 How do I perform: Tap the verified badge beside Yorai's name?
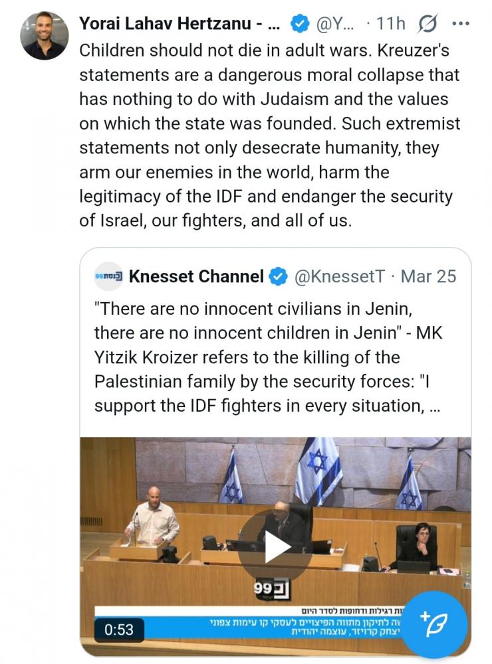(301, 24)
